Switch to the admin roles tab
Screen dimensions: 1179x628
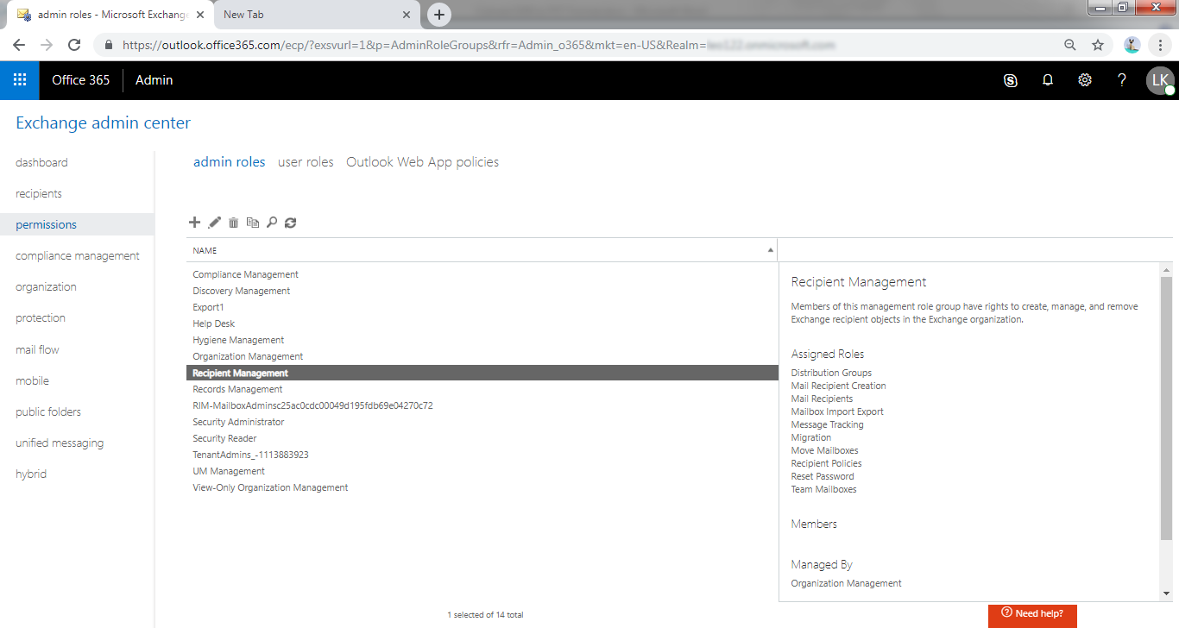(229, 162)
